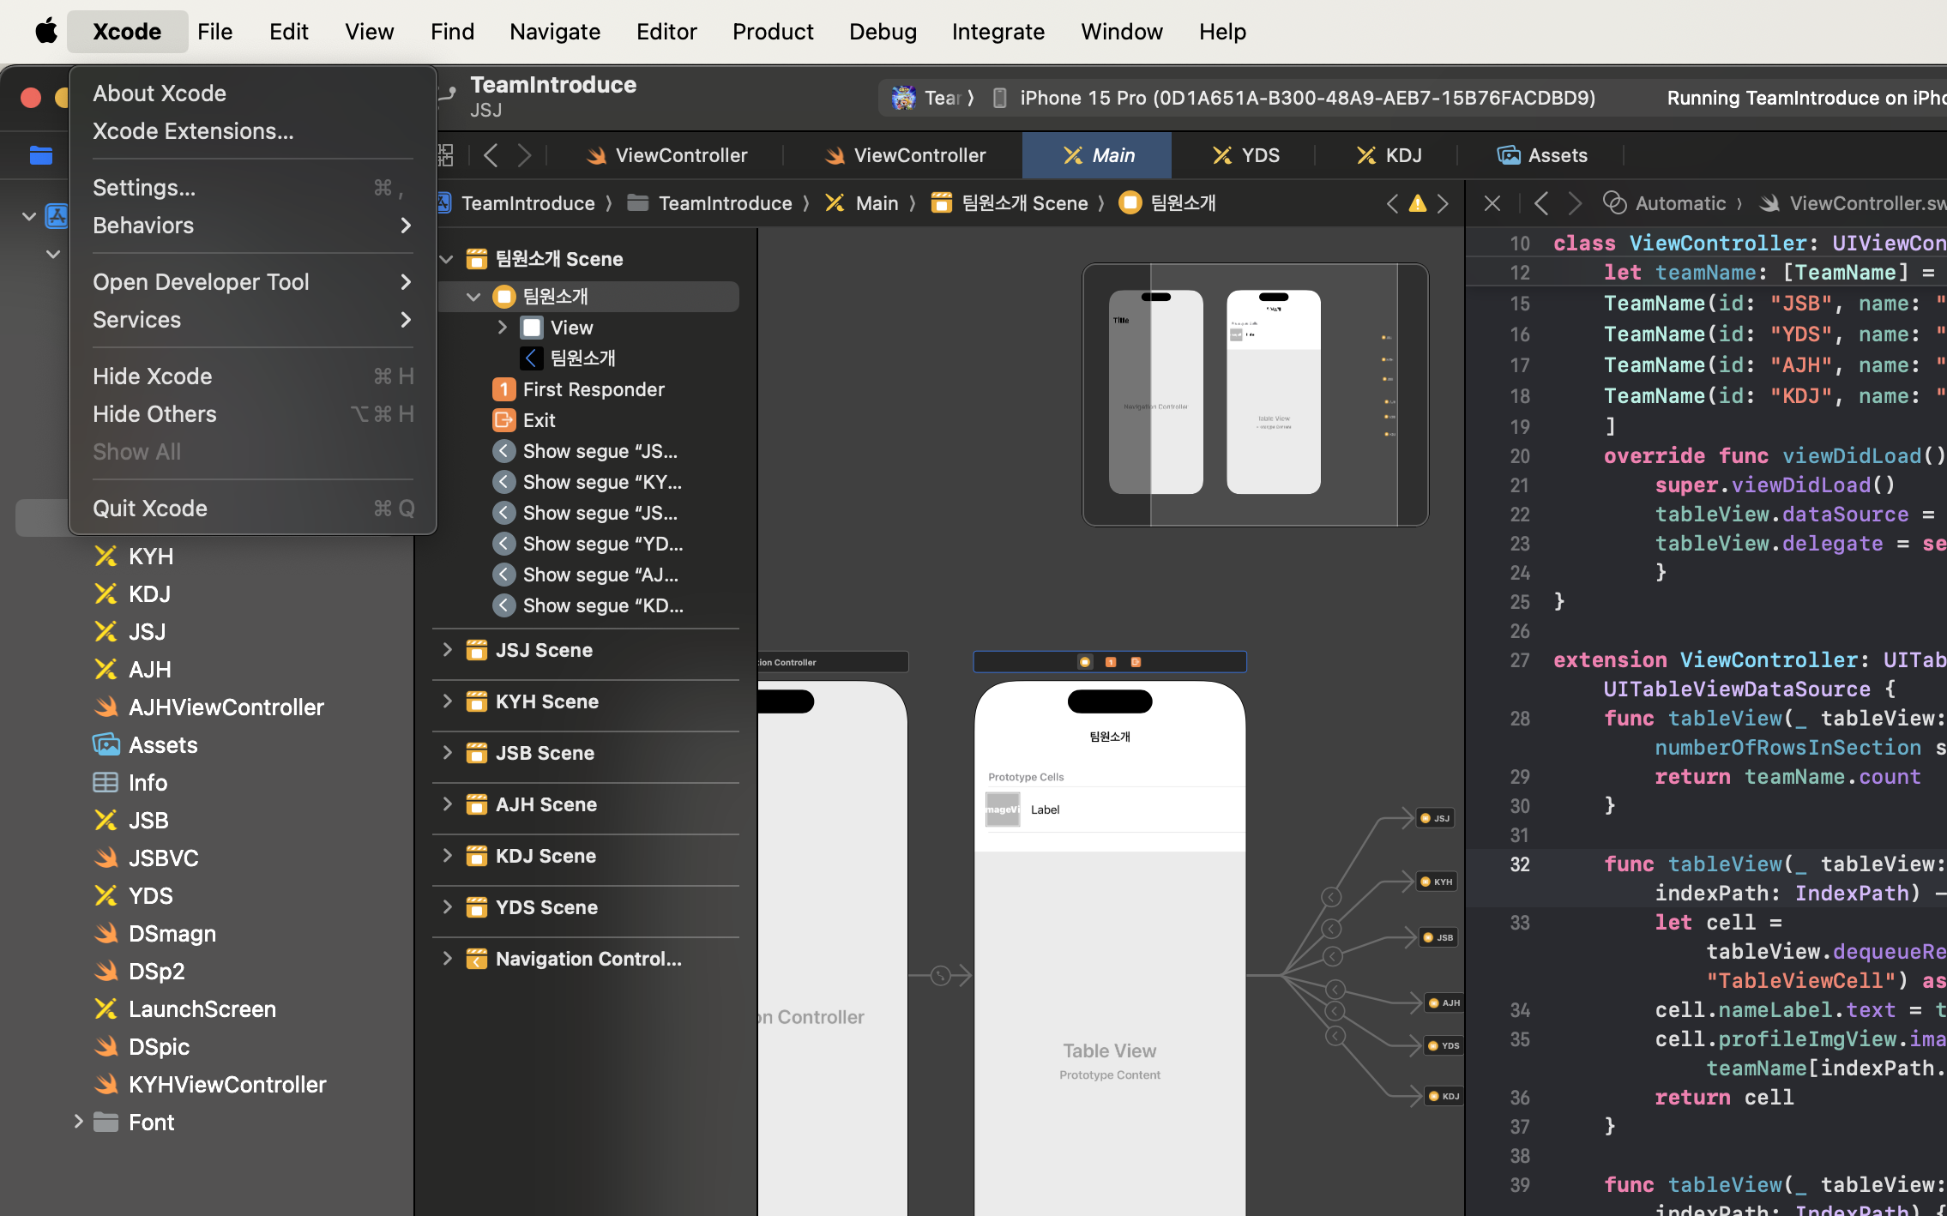Close the assistant editor pane
This screenshot has height=1216, width=1947.
pyautogui.click(x=1492, y=203)
